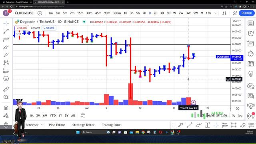Image resolution: width=256 pixels, height=144 pixels.
Task: Expand the timeframe list dropdown arrow
Action: point(215,13)
